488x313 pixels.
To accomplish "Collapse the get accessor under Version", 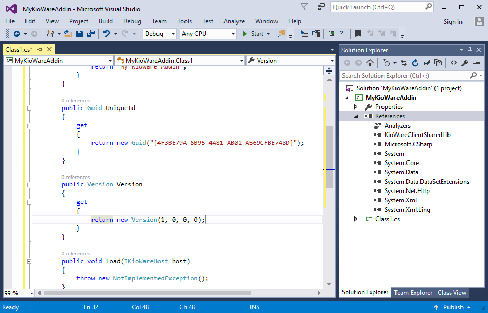I will click(29, 202).
